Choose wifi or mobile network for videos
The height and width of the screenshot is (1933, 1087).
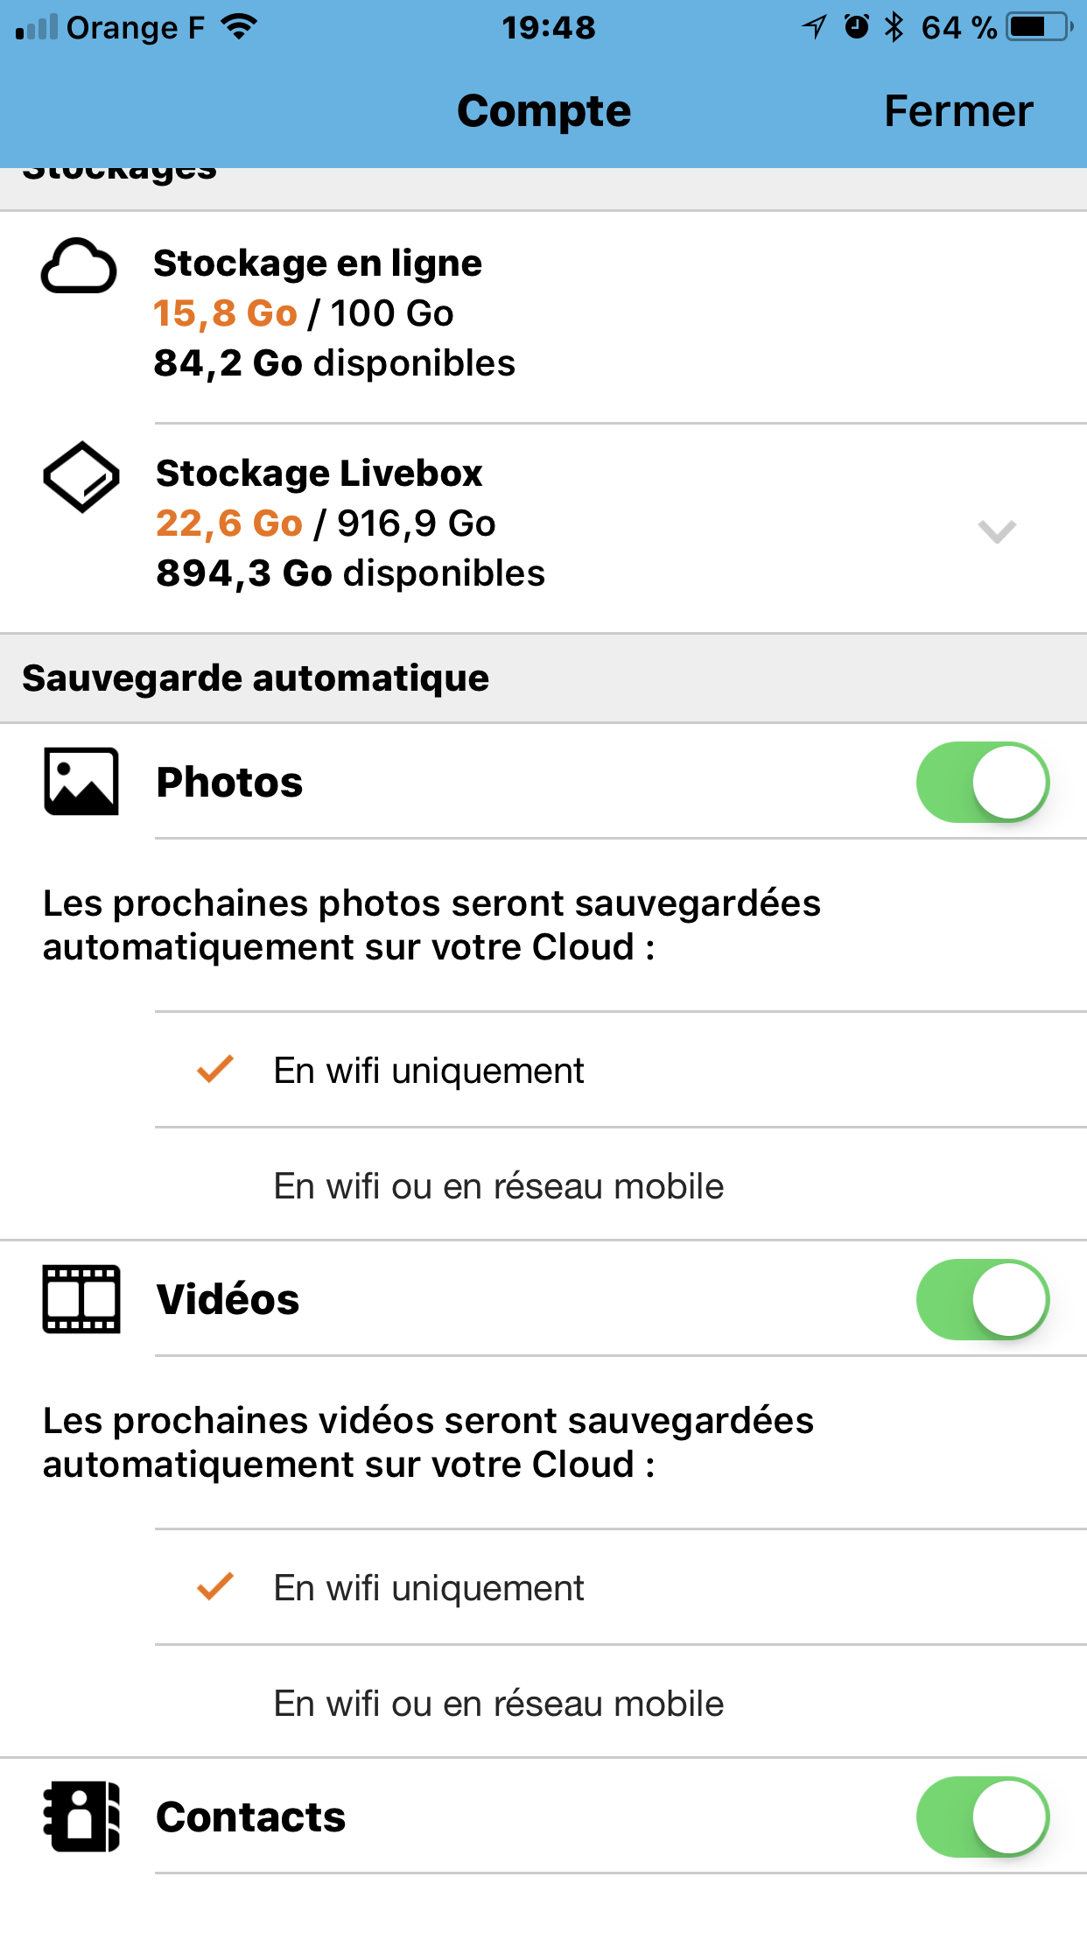[499, 1703]
